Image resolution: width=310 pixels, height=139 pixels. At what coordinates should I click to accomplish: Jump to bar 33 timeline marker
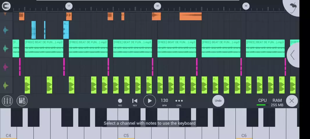click(x=157, y=6)
